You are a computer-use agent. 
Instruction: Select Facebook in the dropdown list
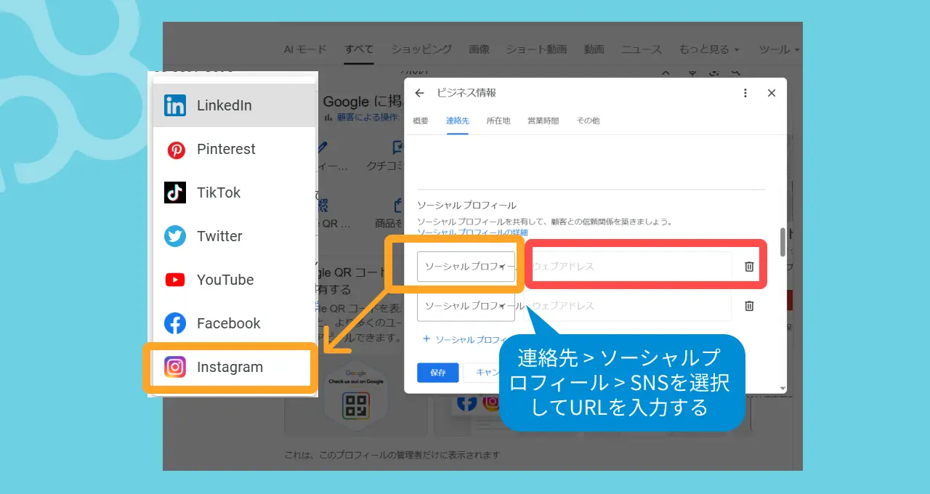[x=228, y=323]
